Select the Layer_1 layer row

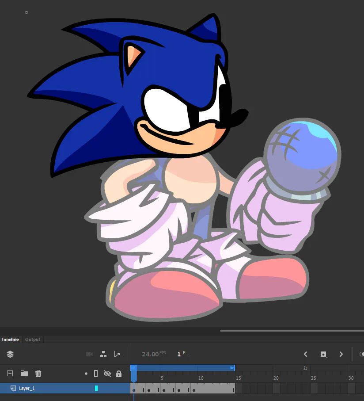point(65,388)
